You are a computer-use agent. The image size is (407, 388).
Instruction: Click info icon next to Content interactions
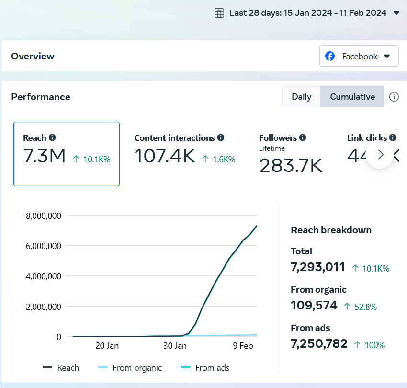tap(221, 137)
